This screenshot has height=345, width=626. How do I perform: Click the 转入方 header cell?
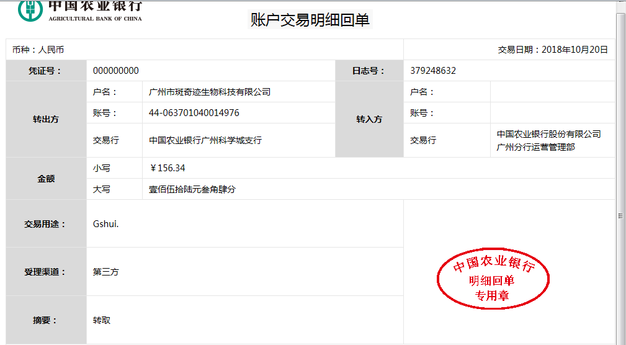[x=369, y=119]
